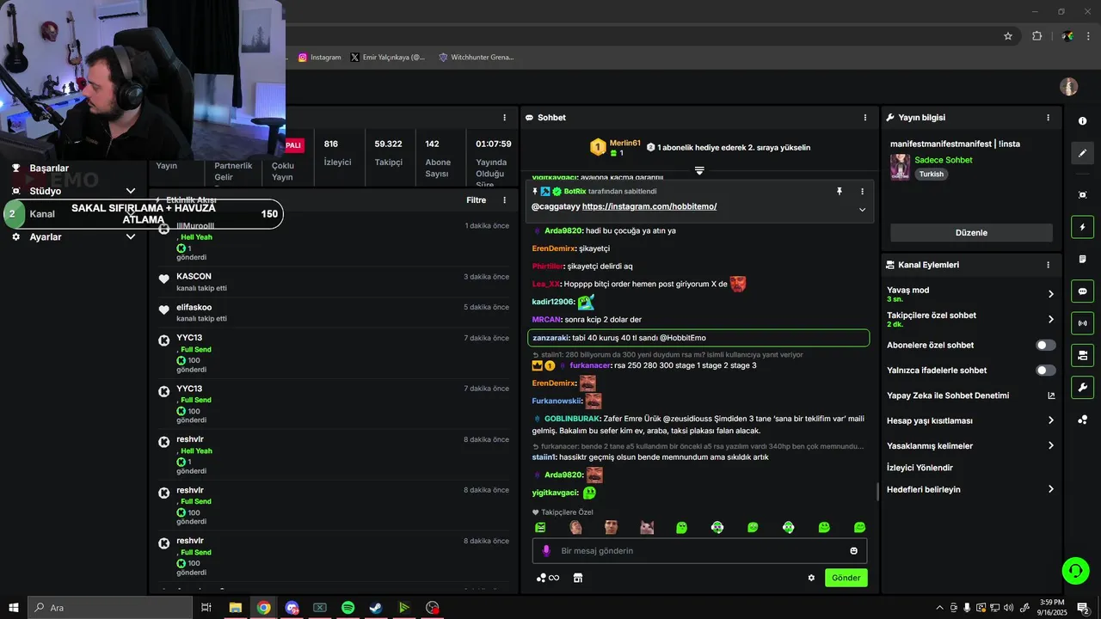Open Etkinlik Akışı three-dot menu

tap(505, 200)
